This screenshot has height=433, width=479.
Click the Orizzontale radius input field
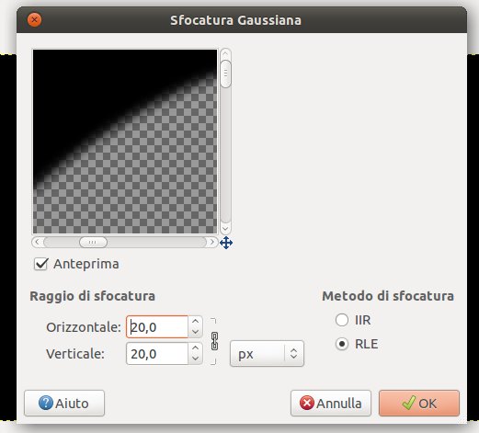[x=157, y=327]
